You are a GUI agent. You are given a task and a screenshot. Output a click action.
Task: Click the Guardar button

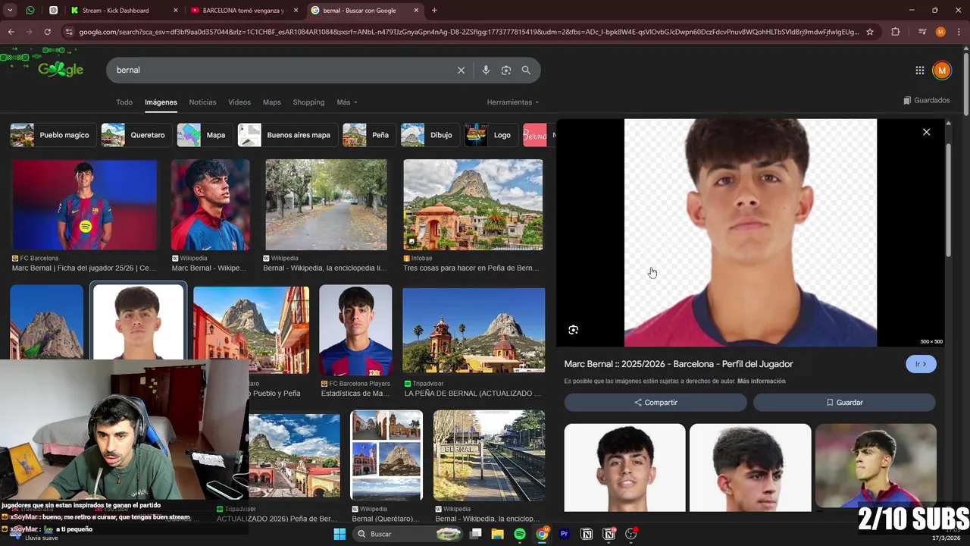coord(844,403)
